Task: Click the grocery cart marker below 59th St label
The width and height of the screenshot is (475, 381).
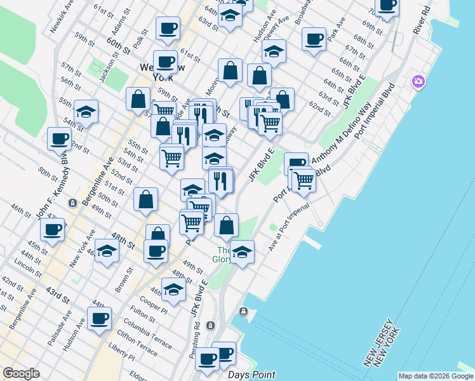Action: 164,110
